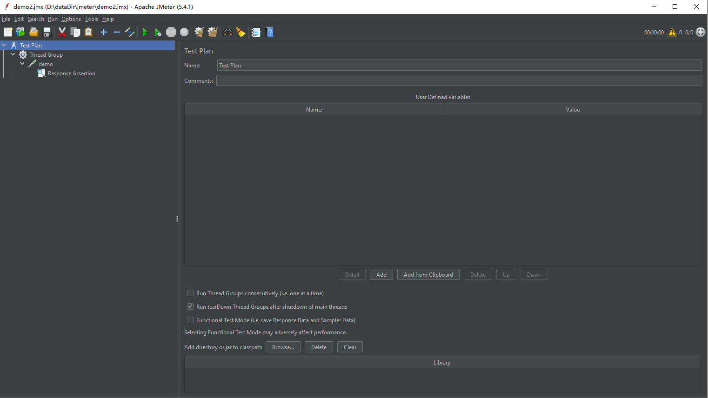Click the Save floppy disk icon

pyautogui.click(x=47, y=32)
